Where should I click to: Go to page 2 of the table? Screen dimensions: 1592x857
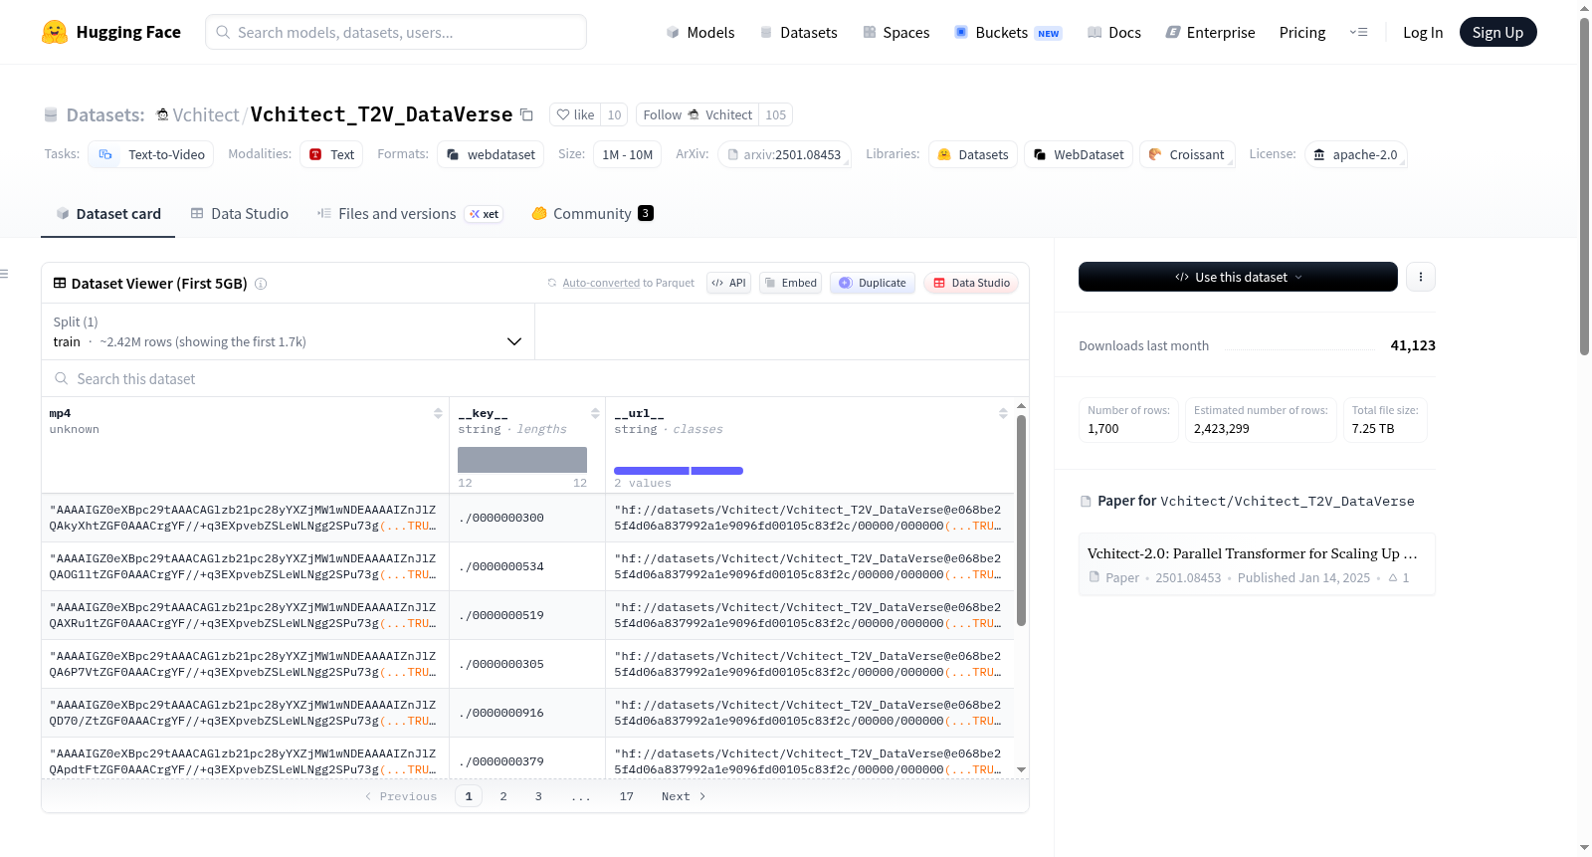click(503, 796)
